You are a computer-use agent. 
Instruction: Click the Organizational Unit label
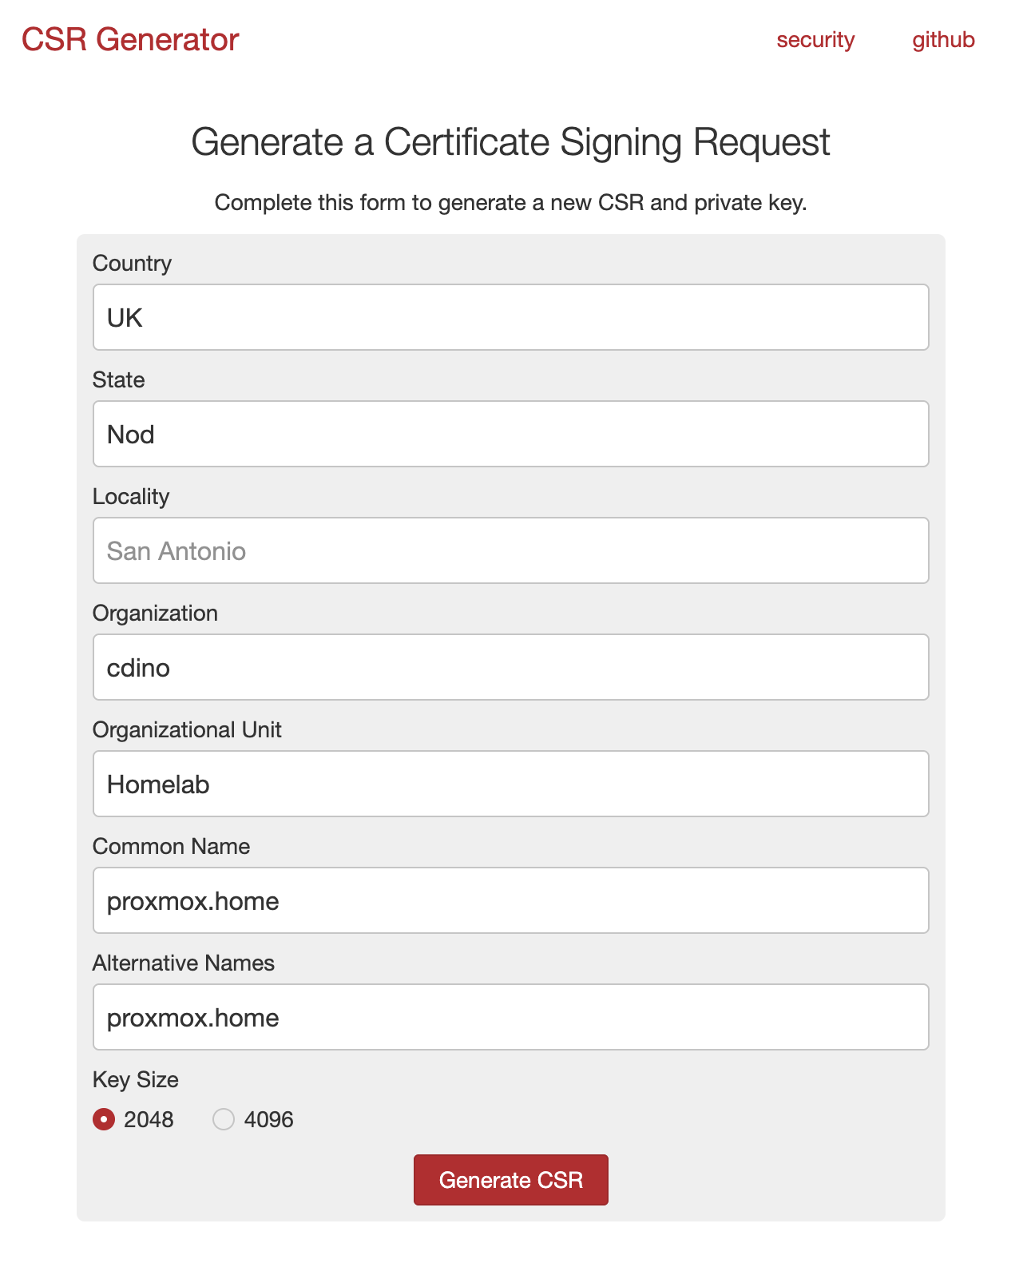pos(187,730)
